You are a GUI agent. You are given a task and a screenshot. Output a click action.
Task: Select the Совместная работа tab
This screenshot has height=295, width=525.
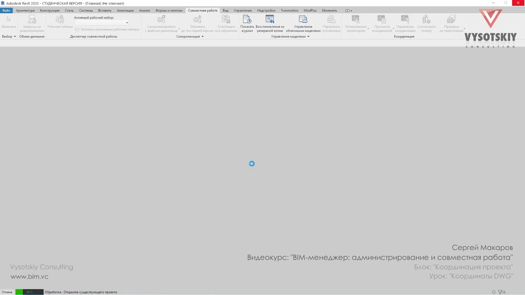coord(203,10)
